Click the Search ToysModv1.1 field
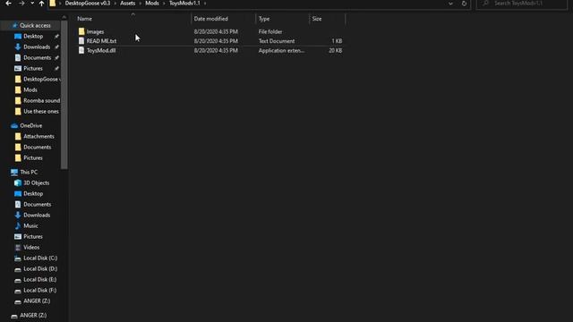Image resolution: width=573 pixels, height=322 pixels. [x=521, y=4]
